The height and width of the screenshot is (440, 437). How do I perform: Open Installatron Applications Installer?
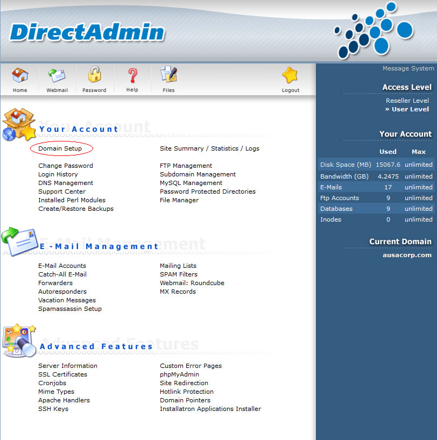coord(210,409)
